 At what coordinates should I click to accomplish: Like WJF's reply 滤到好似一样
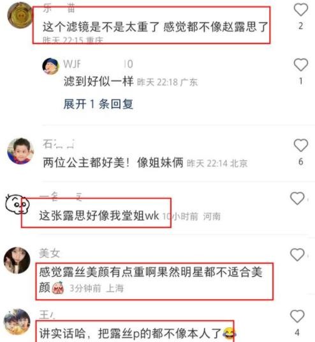(301, 65)
